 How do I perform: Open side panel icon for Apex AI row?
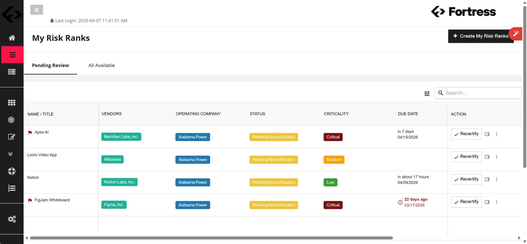click(x=487, y=134)
